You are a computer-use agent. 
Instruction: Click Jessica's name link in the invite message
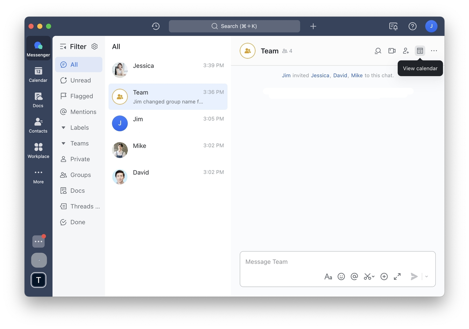(320, 76)
